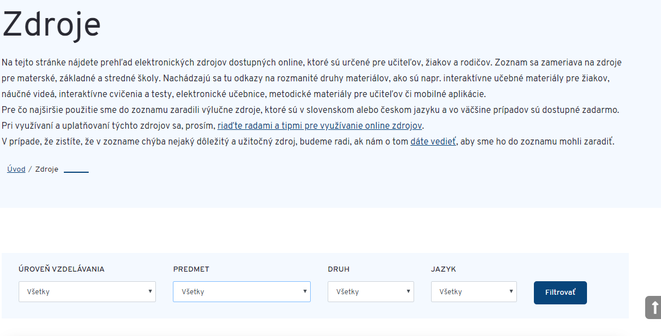Click the 'PREDMET' filter label
This screenshot has height=336, width=661.
(191, 269)
